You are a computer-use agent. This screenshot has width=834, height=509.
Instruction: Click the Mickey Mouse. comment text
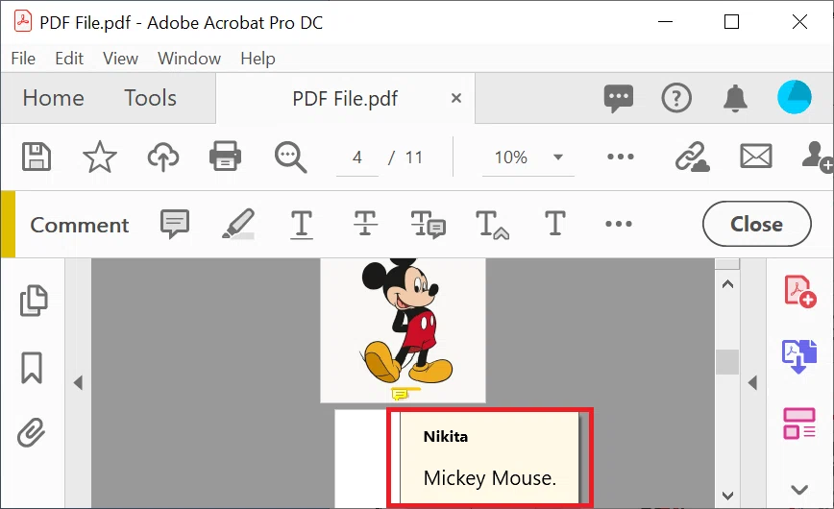point(490,478)
